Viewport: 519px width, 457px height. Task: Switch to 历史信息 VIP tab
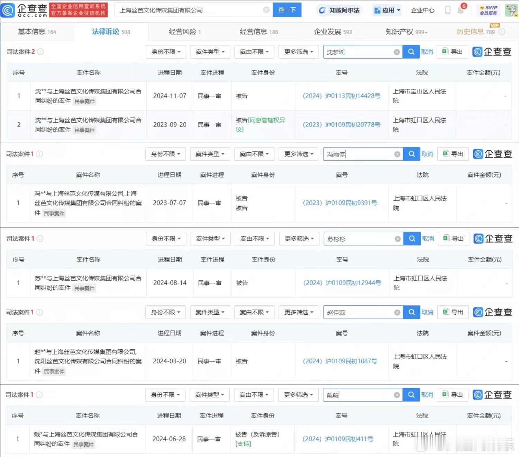coord(476,32)
